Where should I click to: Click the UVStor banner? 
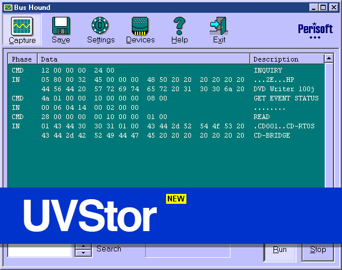tap(171, 215)
